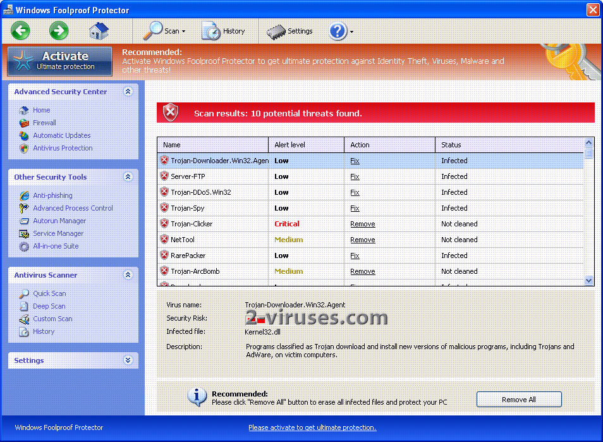603x442 pixels.
Task: Click the History clock icon in toolbar
Action: pos(210,31)
